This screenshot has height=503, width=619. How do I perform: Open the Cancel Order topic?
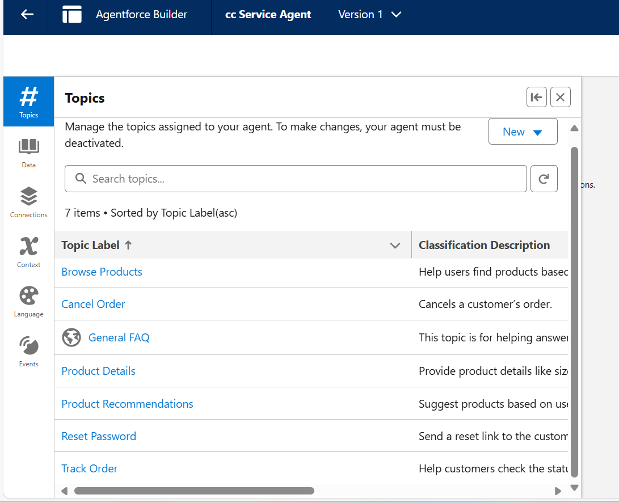pyautogui.click(x=93, y=305)
